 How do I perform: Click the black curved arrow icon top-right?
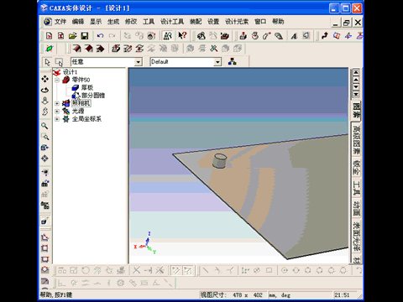coord(325,36)
